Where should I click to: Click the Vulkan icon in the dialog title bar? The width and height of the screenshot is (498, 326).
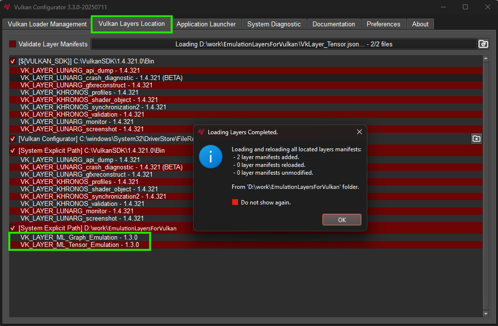pos(201,132)
